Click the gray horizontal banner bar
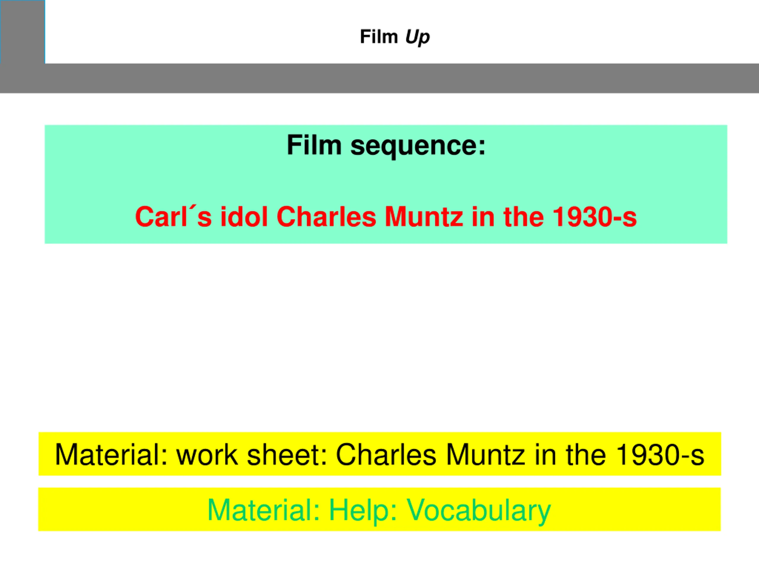 pos(379,78)
